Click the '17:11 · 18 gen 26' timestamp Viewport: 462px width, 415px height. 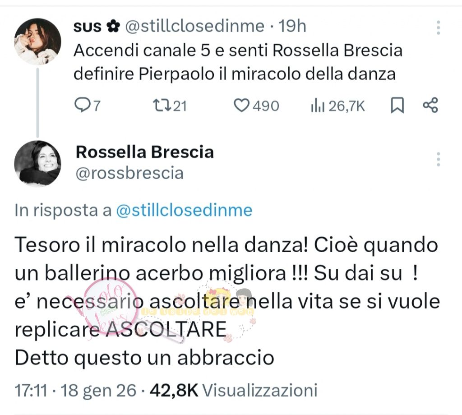pyautogui.click(x=74, y=390)
